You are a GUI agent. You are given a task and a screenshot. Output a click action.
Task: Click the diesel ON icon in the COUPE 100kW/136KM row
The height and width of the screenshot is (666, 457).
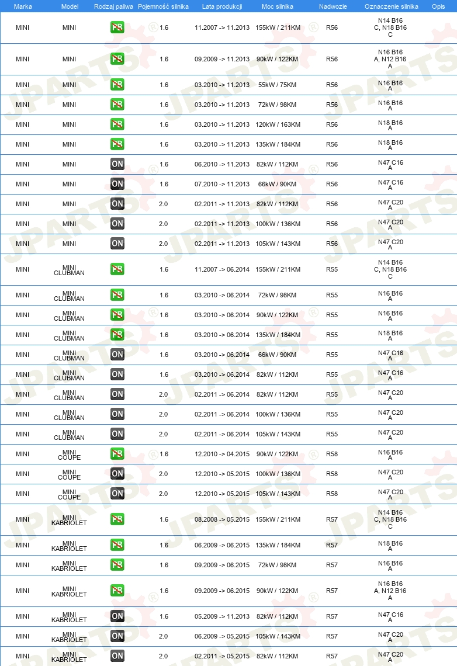[x=117, y=474]
